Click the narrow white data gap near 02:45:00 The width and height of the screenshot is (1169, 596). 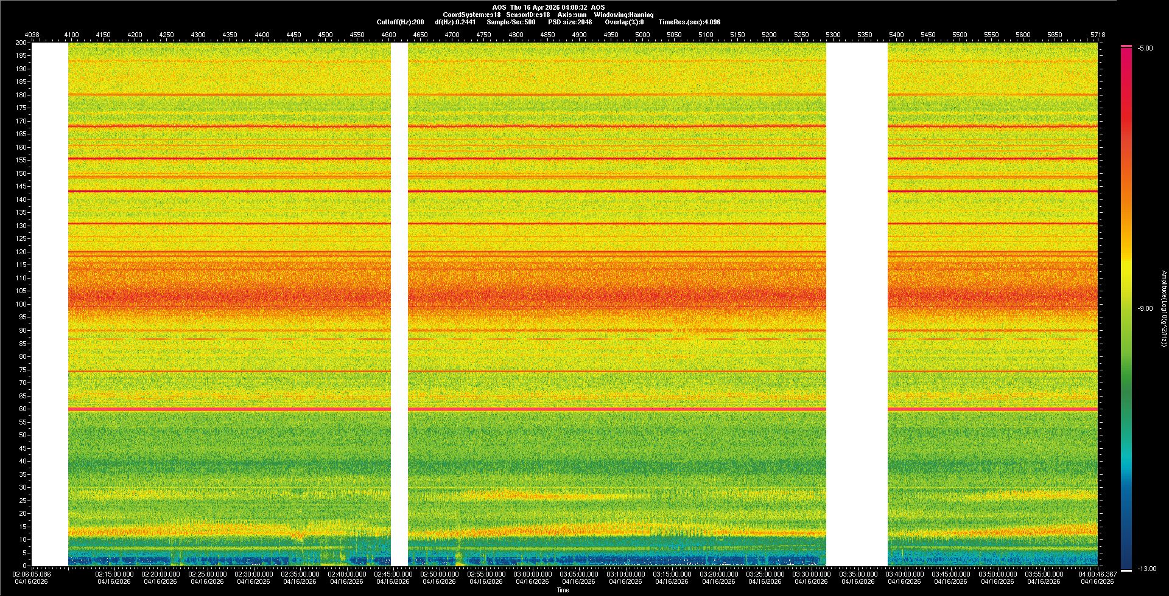pyautogui.click(x=399, y=304)
